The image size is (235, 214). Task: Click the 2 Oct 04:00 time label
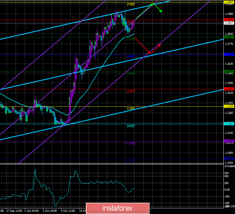click(x=31, y=211)
